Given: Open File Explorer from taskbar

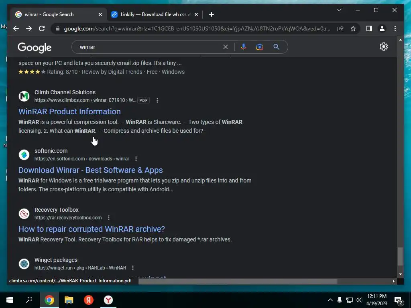Looking at the screenshot, I should (69, 300).
